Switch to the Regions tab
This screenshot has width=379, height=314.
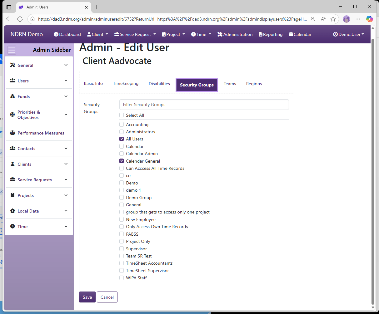254,84
